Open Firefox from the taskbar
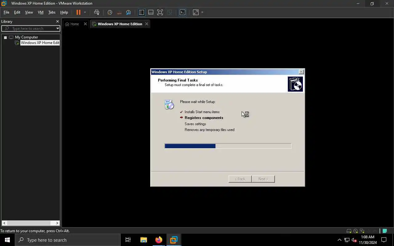Image resolution: width=394 pixels, height=246 pixels. point(159,240)
